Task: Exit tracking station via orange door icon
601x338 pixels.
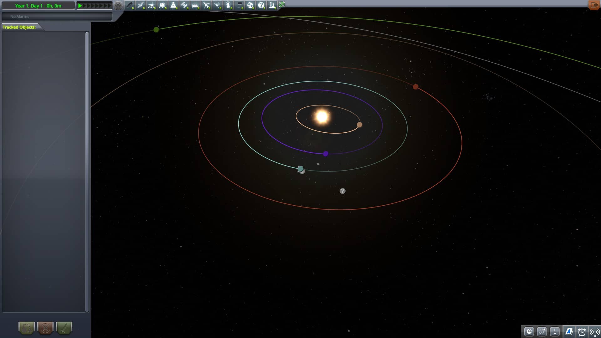Action: pos(594,5)
